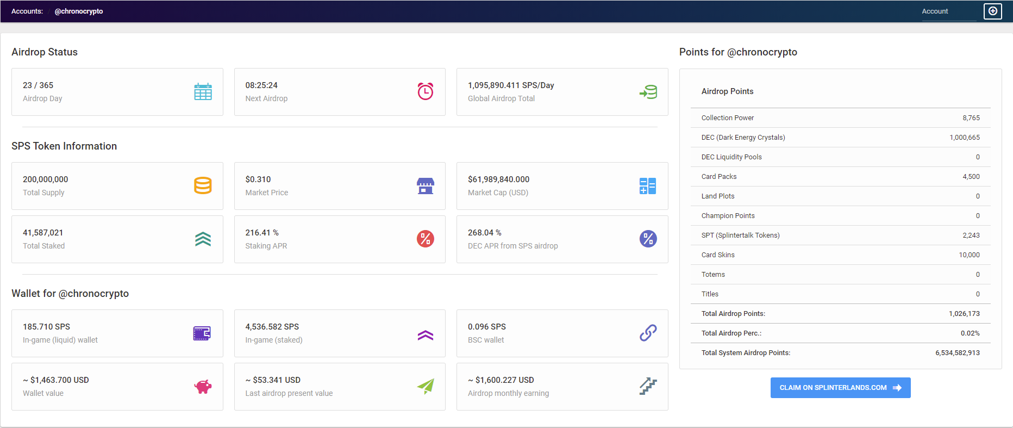This screenshot has height=428, width=1013.
Task: Click the DEC (Dark Energy Crystals) row
Action: point(840,138)
